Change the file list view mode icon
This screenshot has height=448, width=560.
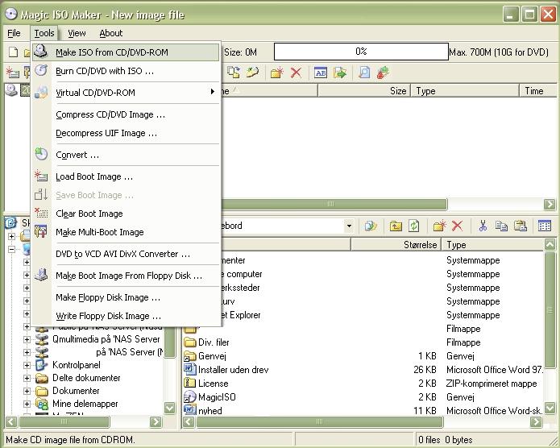(x=545, y=226)
